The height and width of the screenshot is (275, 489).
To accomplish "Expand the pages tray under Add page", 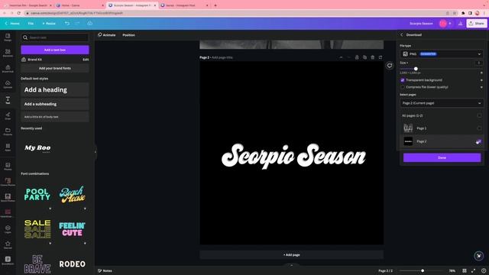I will pyautogui.click(x=292, y=265).
